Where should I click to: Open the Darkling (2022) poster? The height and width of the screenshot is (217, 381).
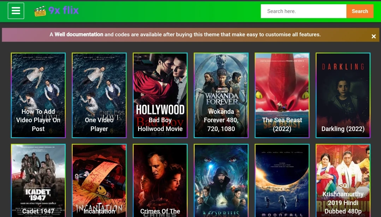coord(343,95)
